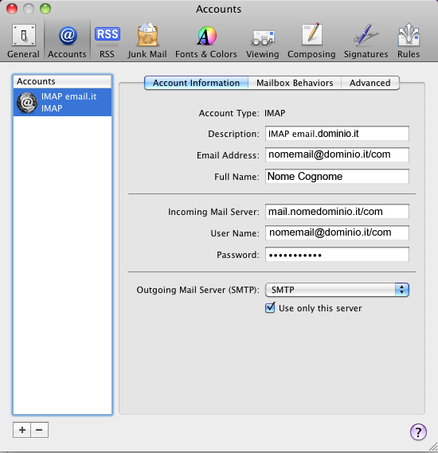Open the Rules preferences pane
The height and width of the screenshot is (453, 438).
pos(409,41)
